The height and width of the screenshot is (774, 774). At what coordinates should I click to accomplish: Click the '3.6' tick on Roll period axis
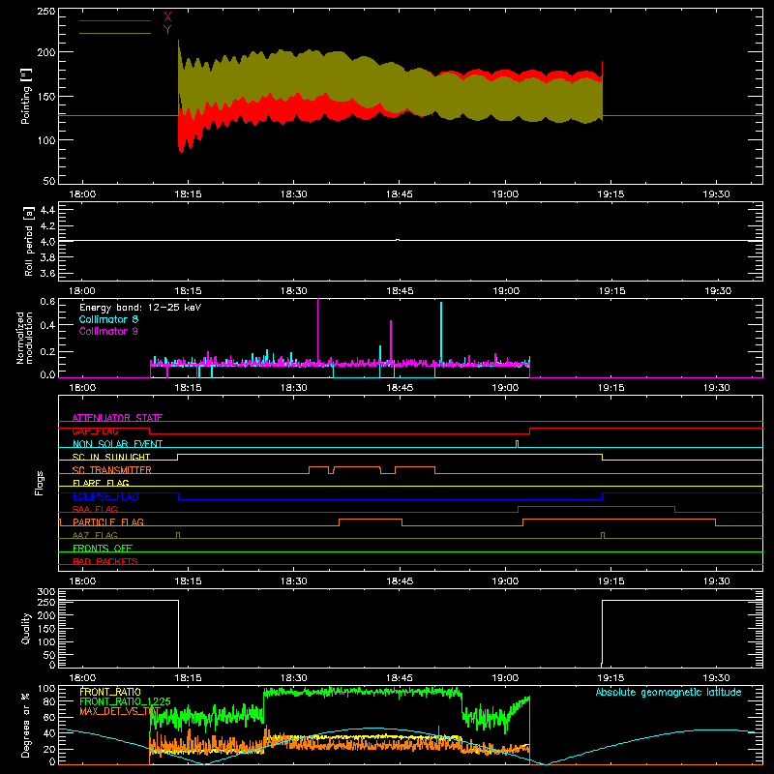[47, 273]
